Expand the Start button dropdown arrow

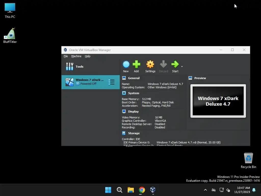point(182,67)
